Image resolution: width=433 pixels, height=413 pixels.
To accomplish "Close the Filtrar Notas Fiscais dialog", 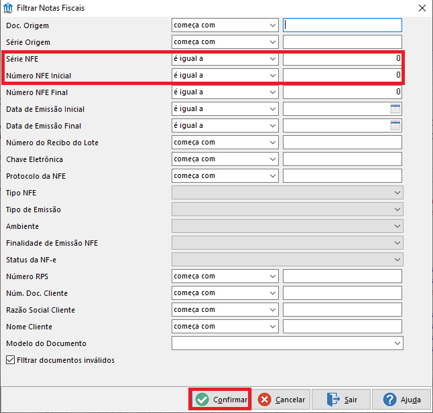I will 422,8.
